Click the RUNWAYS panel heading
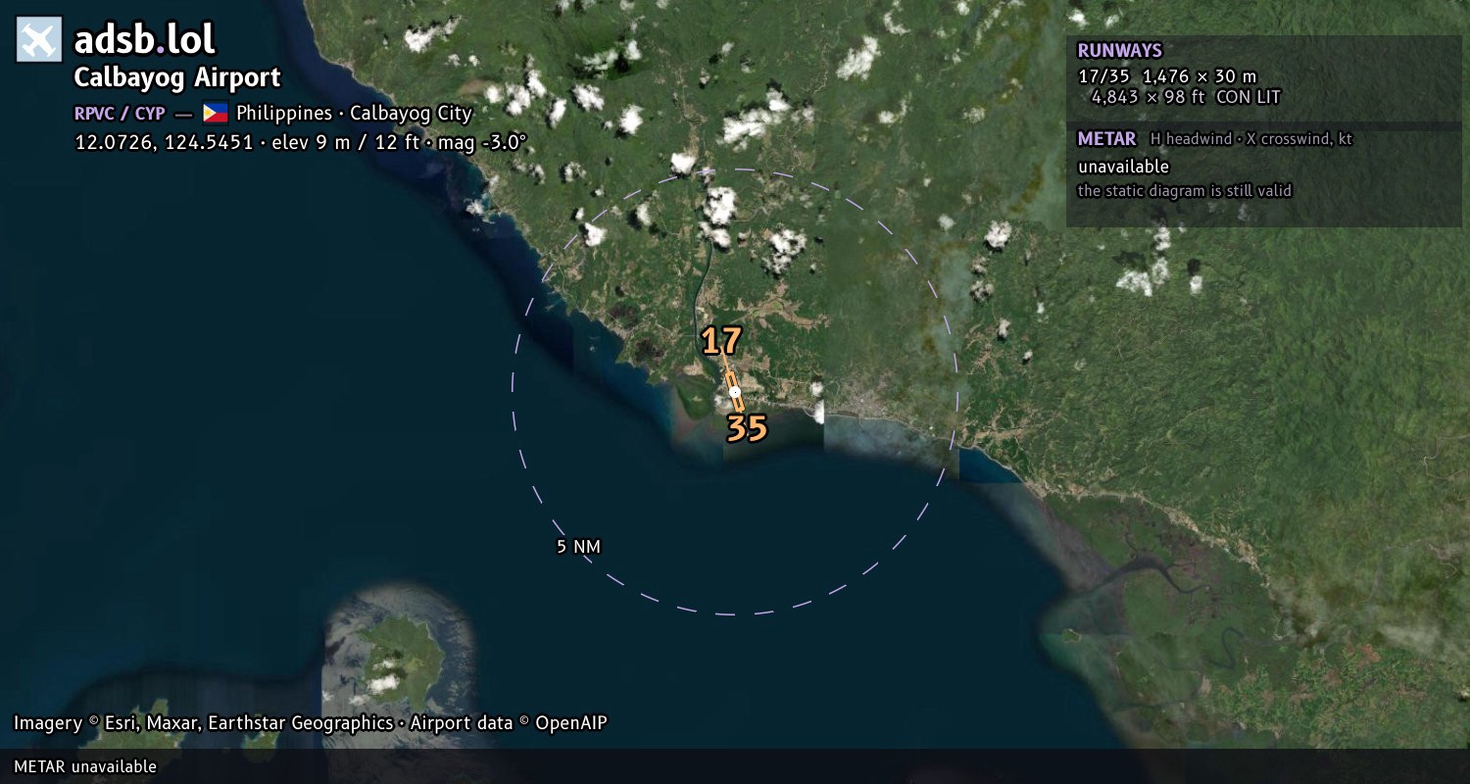The width and height of the screenshot is (1470, 784). (x=1119, y=51)
